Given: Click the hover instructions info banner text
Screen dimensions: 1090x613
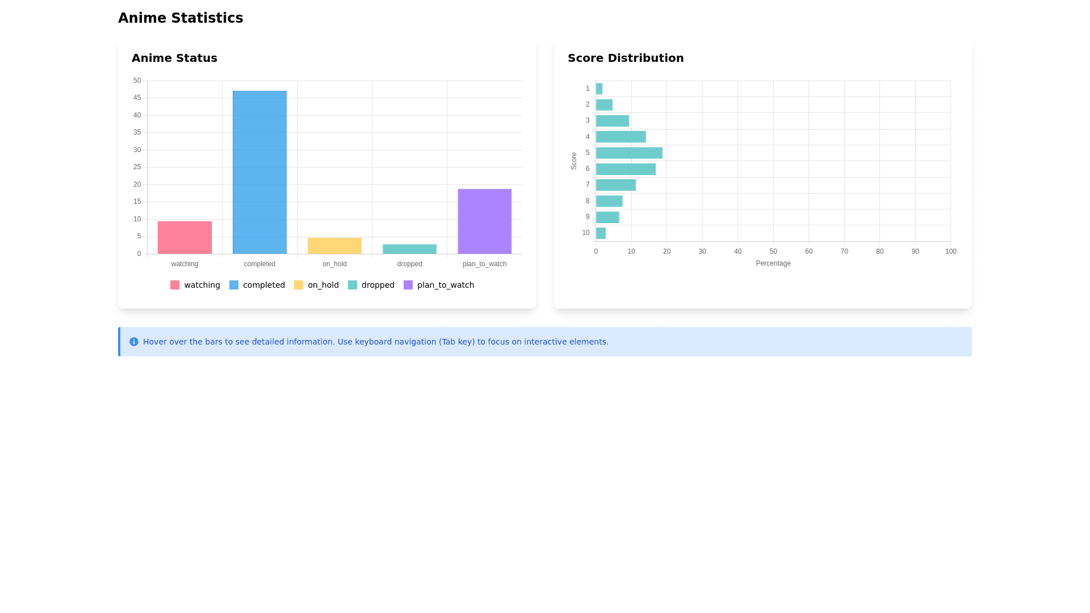Looking at the screenshot, I should coord(375,342).
